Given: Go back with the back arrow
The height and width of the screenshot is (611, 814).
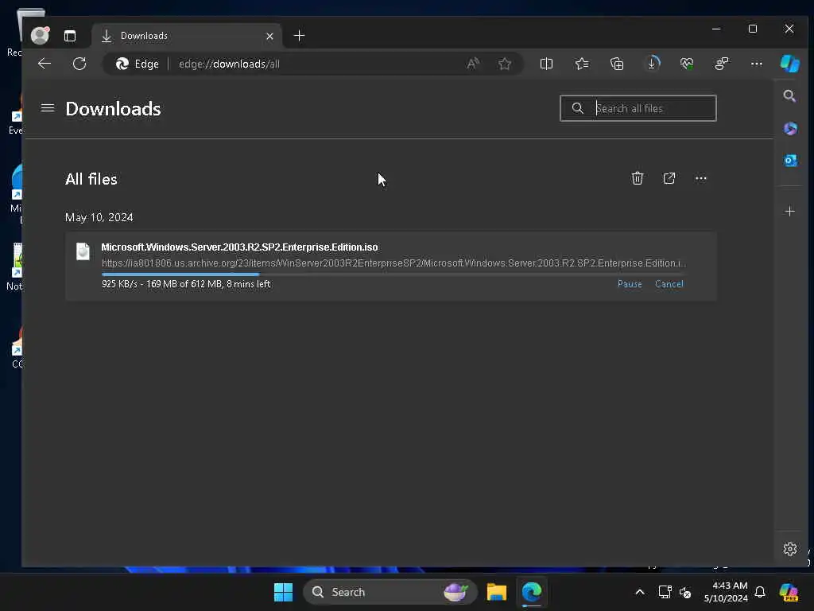Looking at the screenshot, I should [45, 64].
